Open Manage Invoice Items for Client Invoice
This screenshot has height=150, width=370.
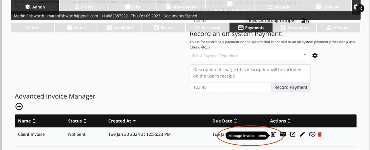(273, 134)
